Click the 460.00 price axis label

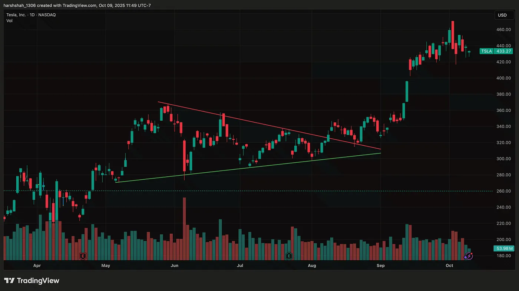[504, 30]
